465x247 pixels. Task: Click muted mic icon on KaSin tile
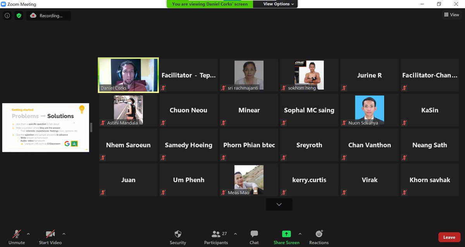click(x=405, y=123)
